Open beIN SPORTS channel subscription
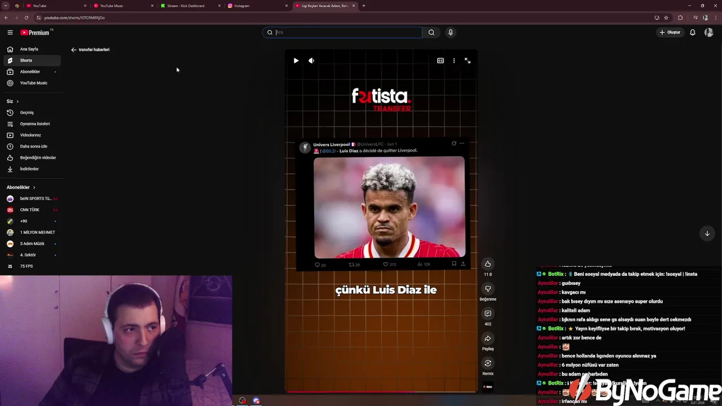722x406 pixels. coord(32,198)
